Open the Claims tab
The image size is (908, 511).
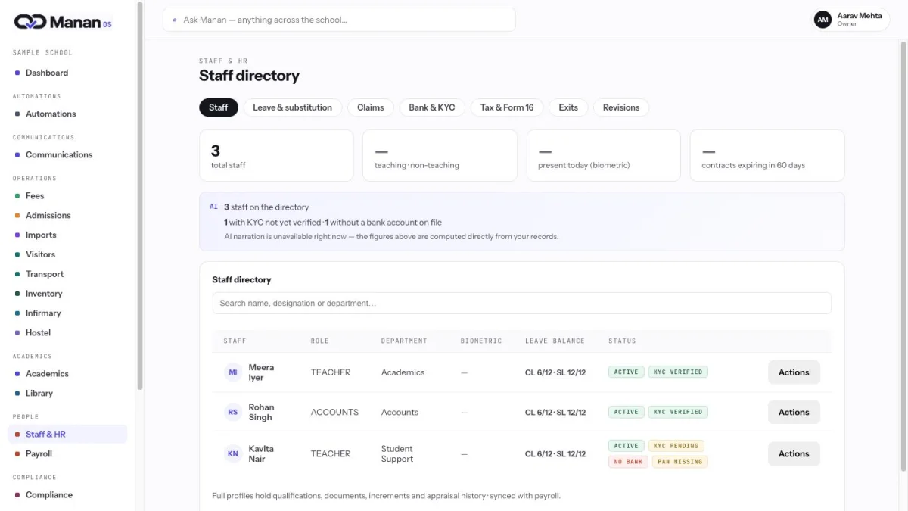371,107
